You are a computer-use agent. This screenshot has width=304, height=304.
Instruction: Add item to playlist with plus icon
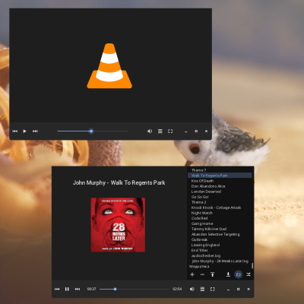point(192,274)
